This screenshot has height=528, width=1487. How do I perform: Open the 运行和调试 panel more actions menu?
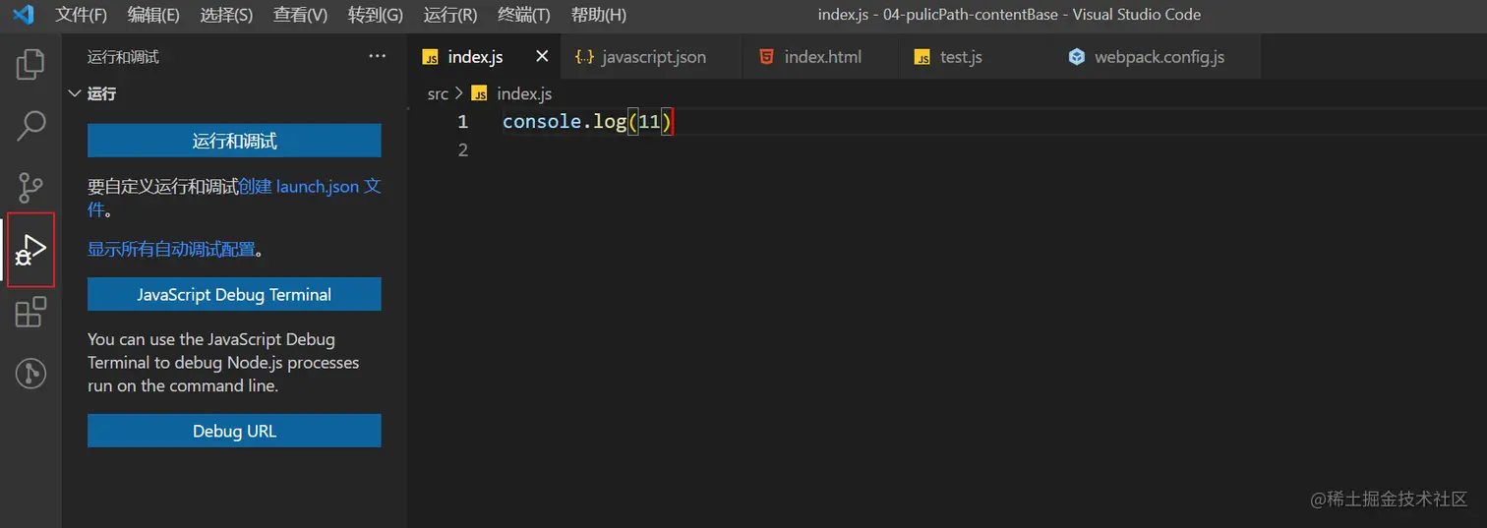pos(378,57)
